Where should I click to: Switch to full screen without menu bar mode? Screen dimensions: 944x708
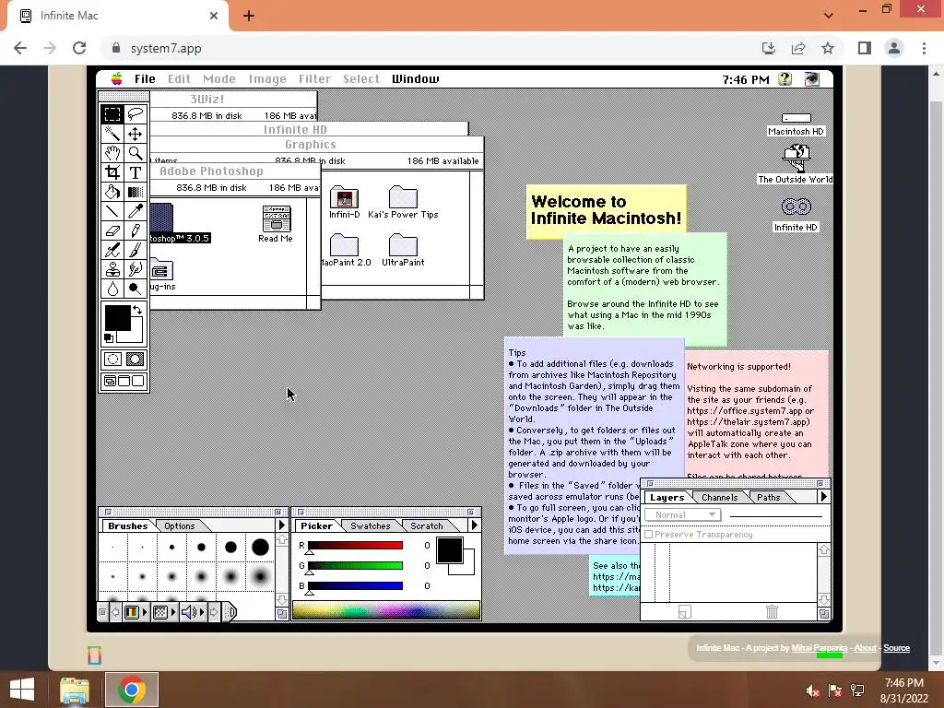click(x=138, y=381)
